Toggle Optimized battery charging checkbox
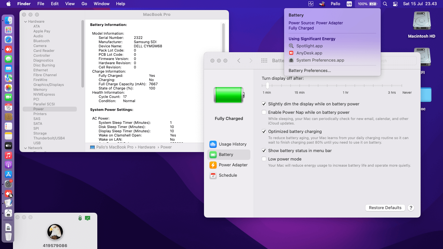The height and width of the screenshot is (249, 443). (264, 132)
